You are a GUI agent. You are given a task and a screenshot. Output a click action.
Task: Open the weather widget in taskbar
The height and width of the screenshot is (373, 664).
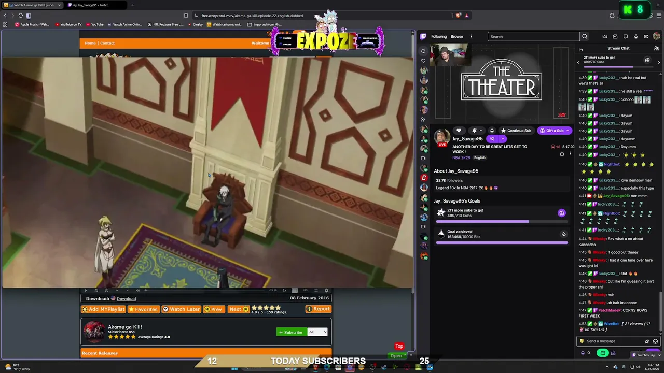[x=18, y=367]
